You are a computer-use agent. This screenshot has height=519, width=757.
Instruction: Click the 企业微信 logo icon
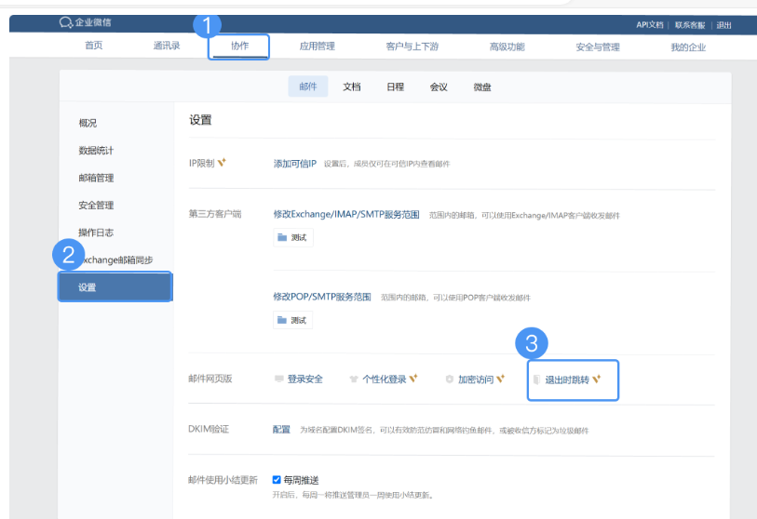coord(65,22)
